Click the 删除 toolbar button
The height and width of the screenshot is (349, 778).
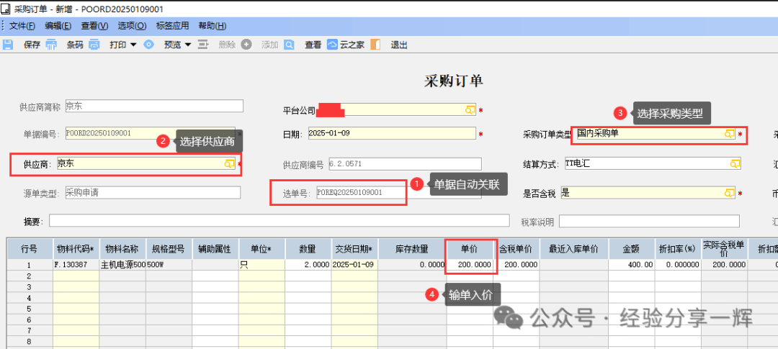click(x=226, y=45)
